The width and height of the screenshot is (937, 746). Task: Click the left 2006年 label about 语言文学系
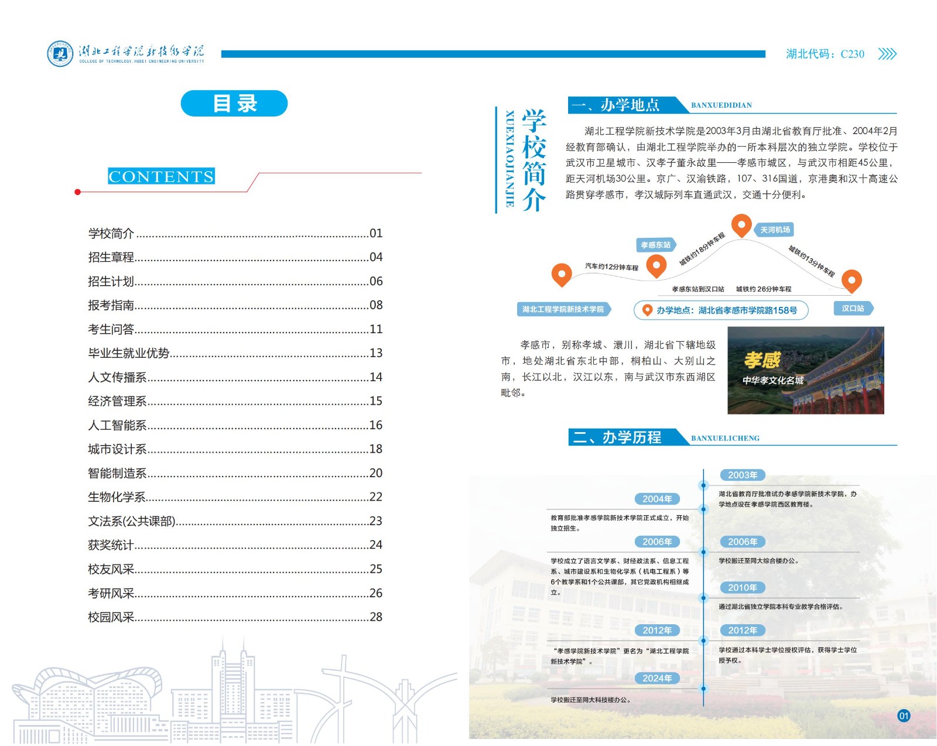click(657, 542)
